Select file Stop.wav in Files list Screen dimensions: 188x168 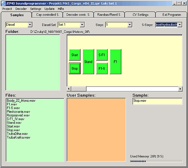[x=13, y=130]
